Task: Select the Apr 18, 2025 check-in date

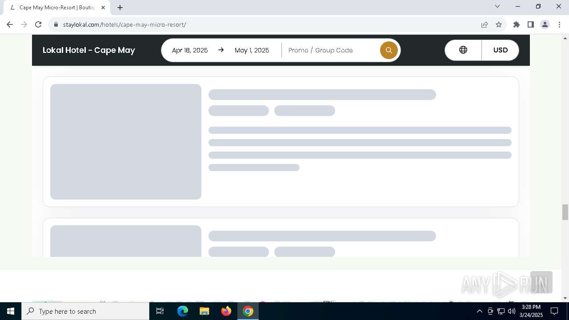Action: (190, 50)
